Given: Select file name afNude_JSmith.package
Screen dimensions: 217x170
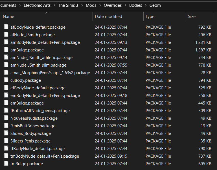Looking at the screenshot, I should pyautogui.click(x=32, y=35).
